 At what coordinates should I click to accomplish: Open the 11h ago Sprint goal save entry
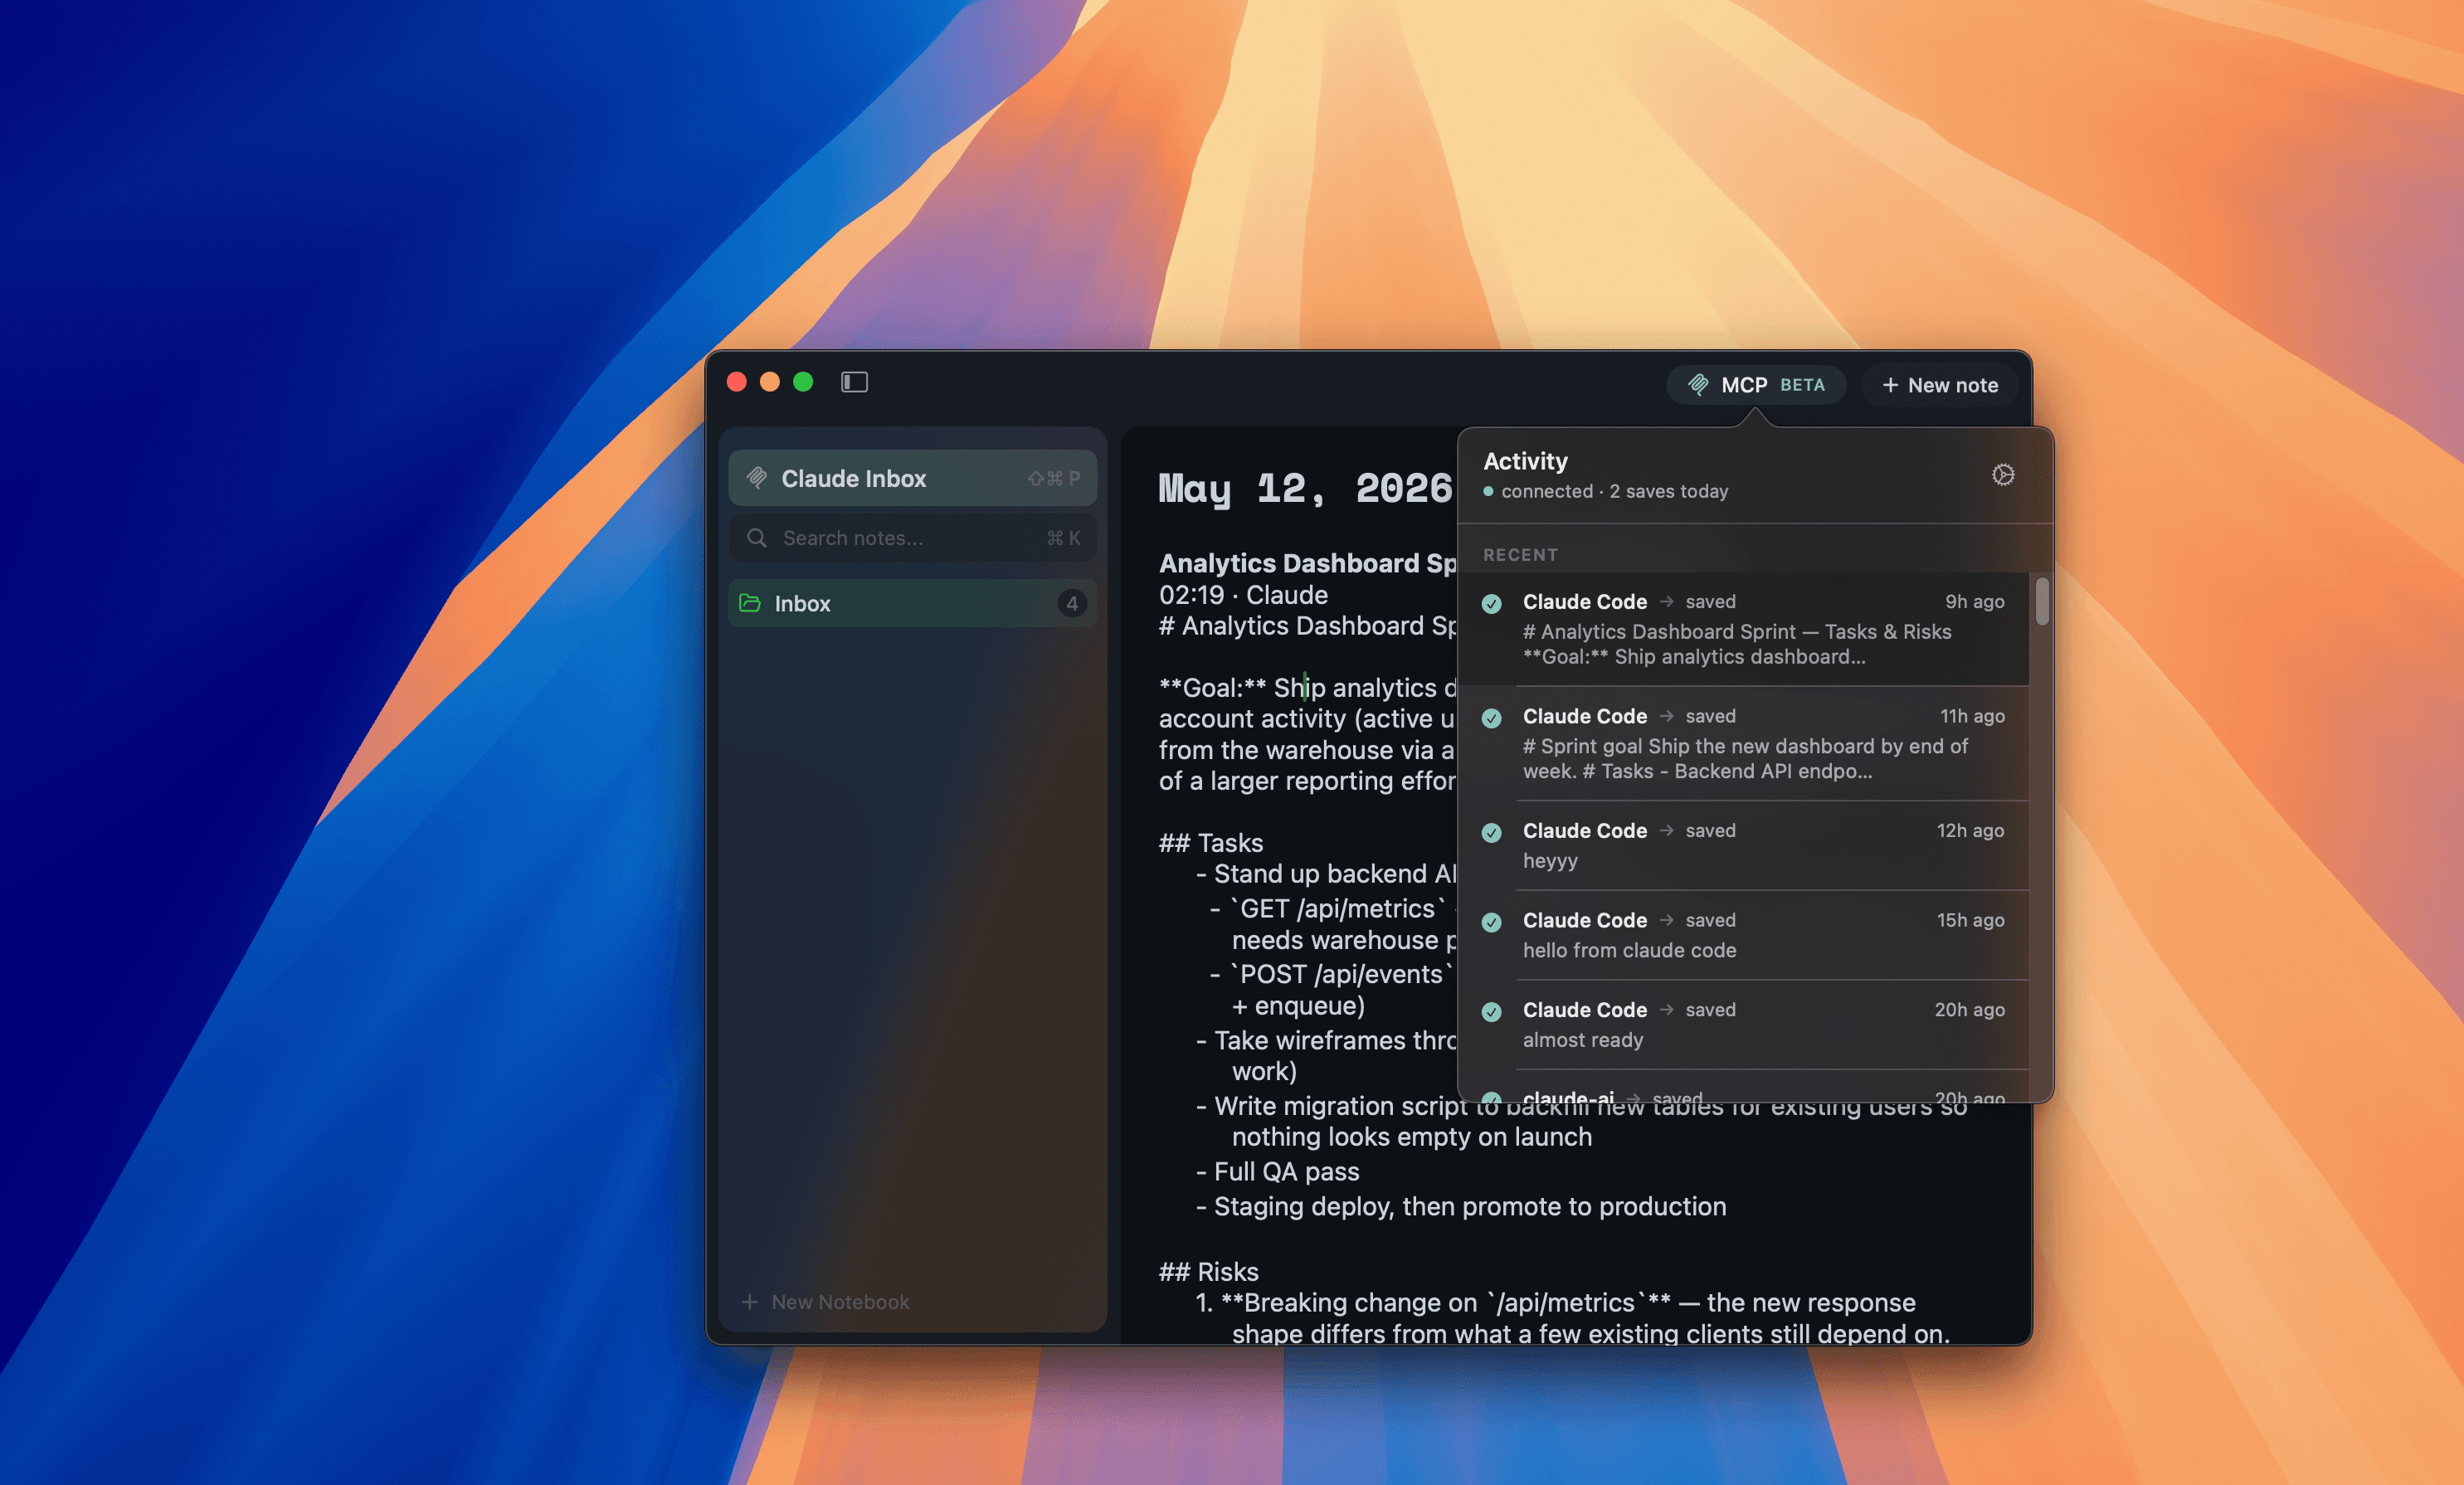1743,743
